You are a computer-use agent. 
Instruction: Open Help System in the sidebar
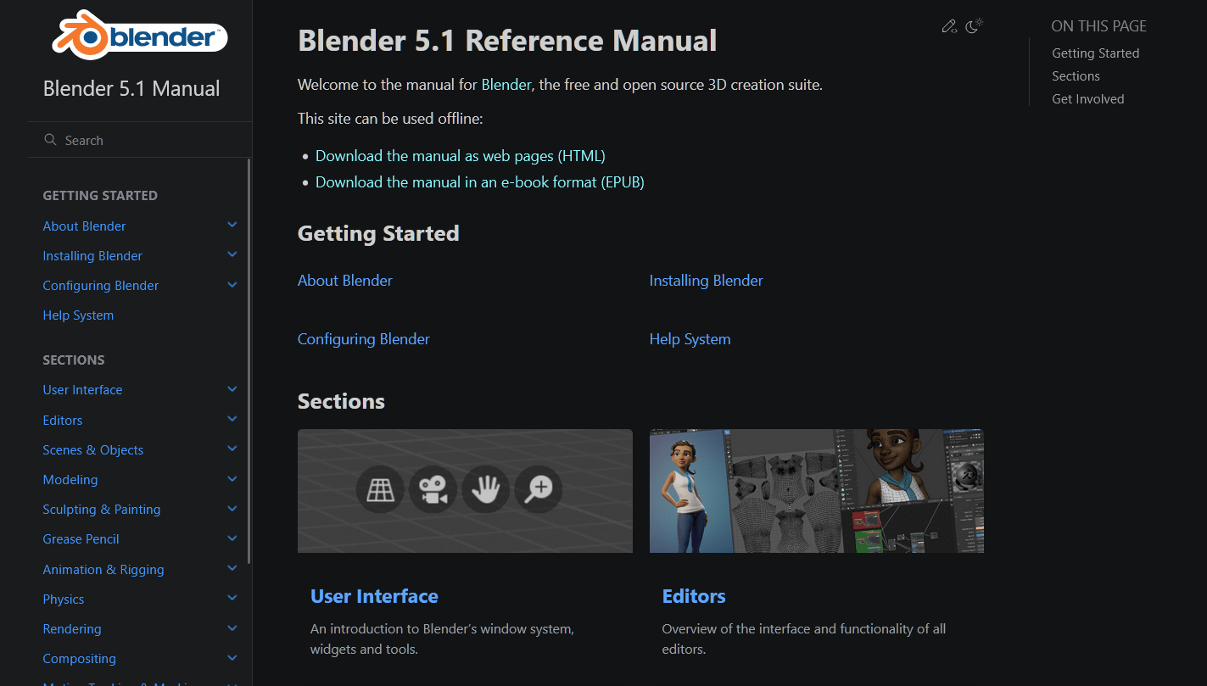[78, 315]
